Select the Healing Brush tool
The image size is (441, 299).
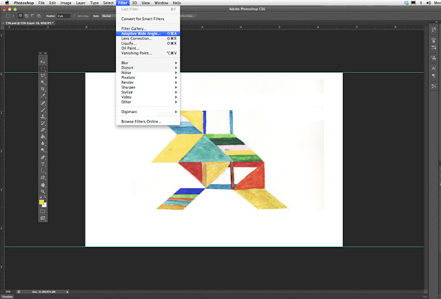[43, 103]
